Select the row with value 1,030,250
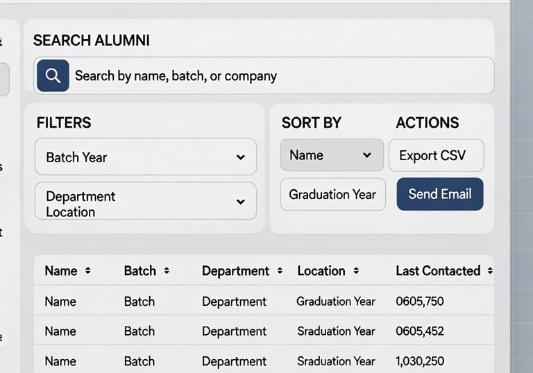Image resolution: width=533 pixels, height=373 pixels. [x=419, y=361]
